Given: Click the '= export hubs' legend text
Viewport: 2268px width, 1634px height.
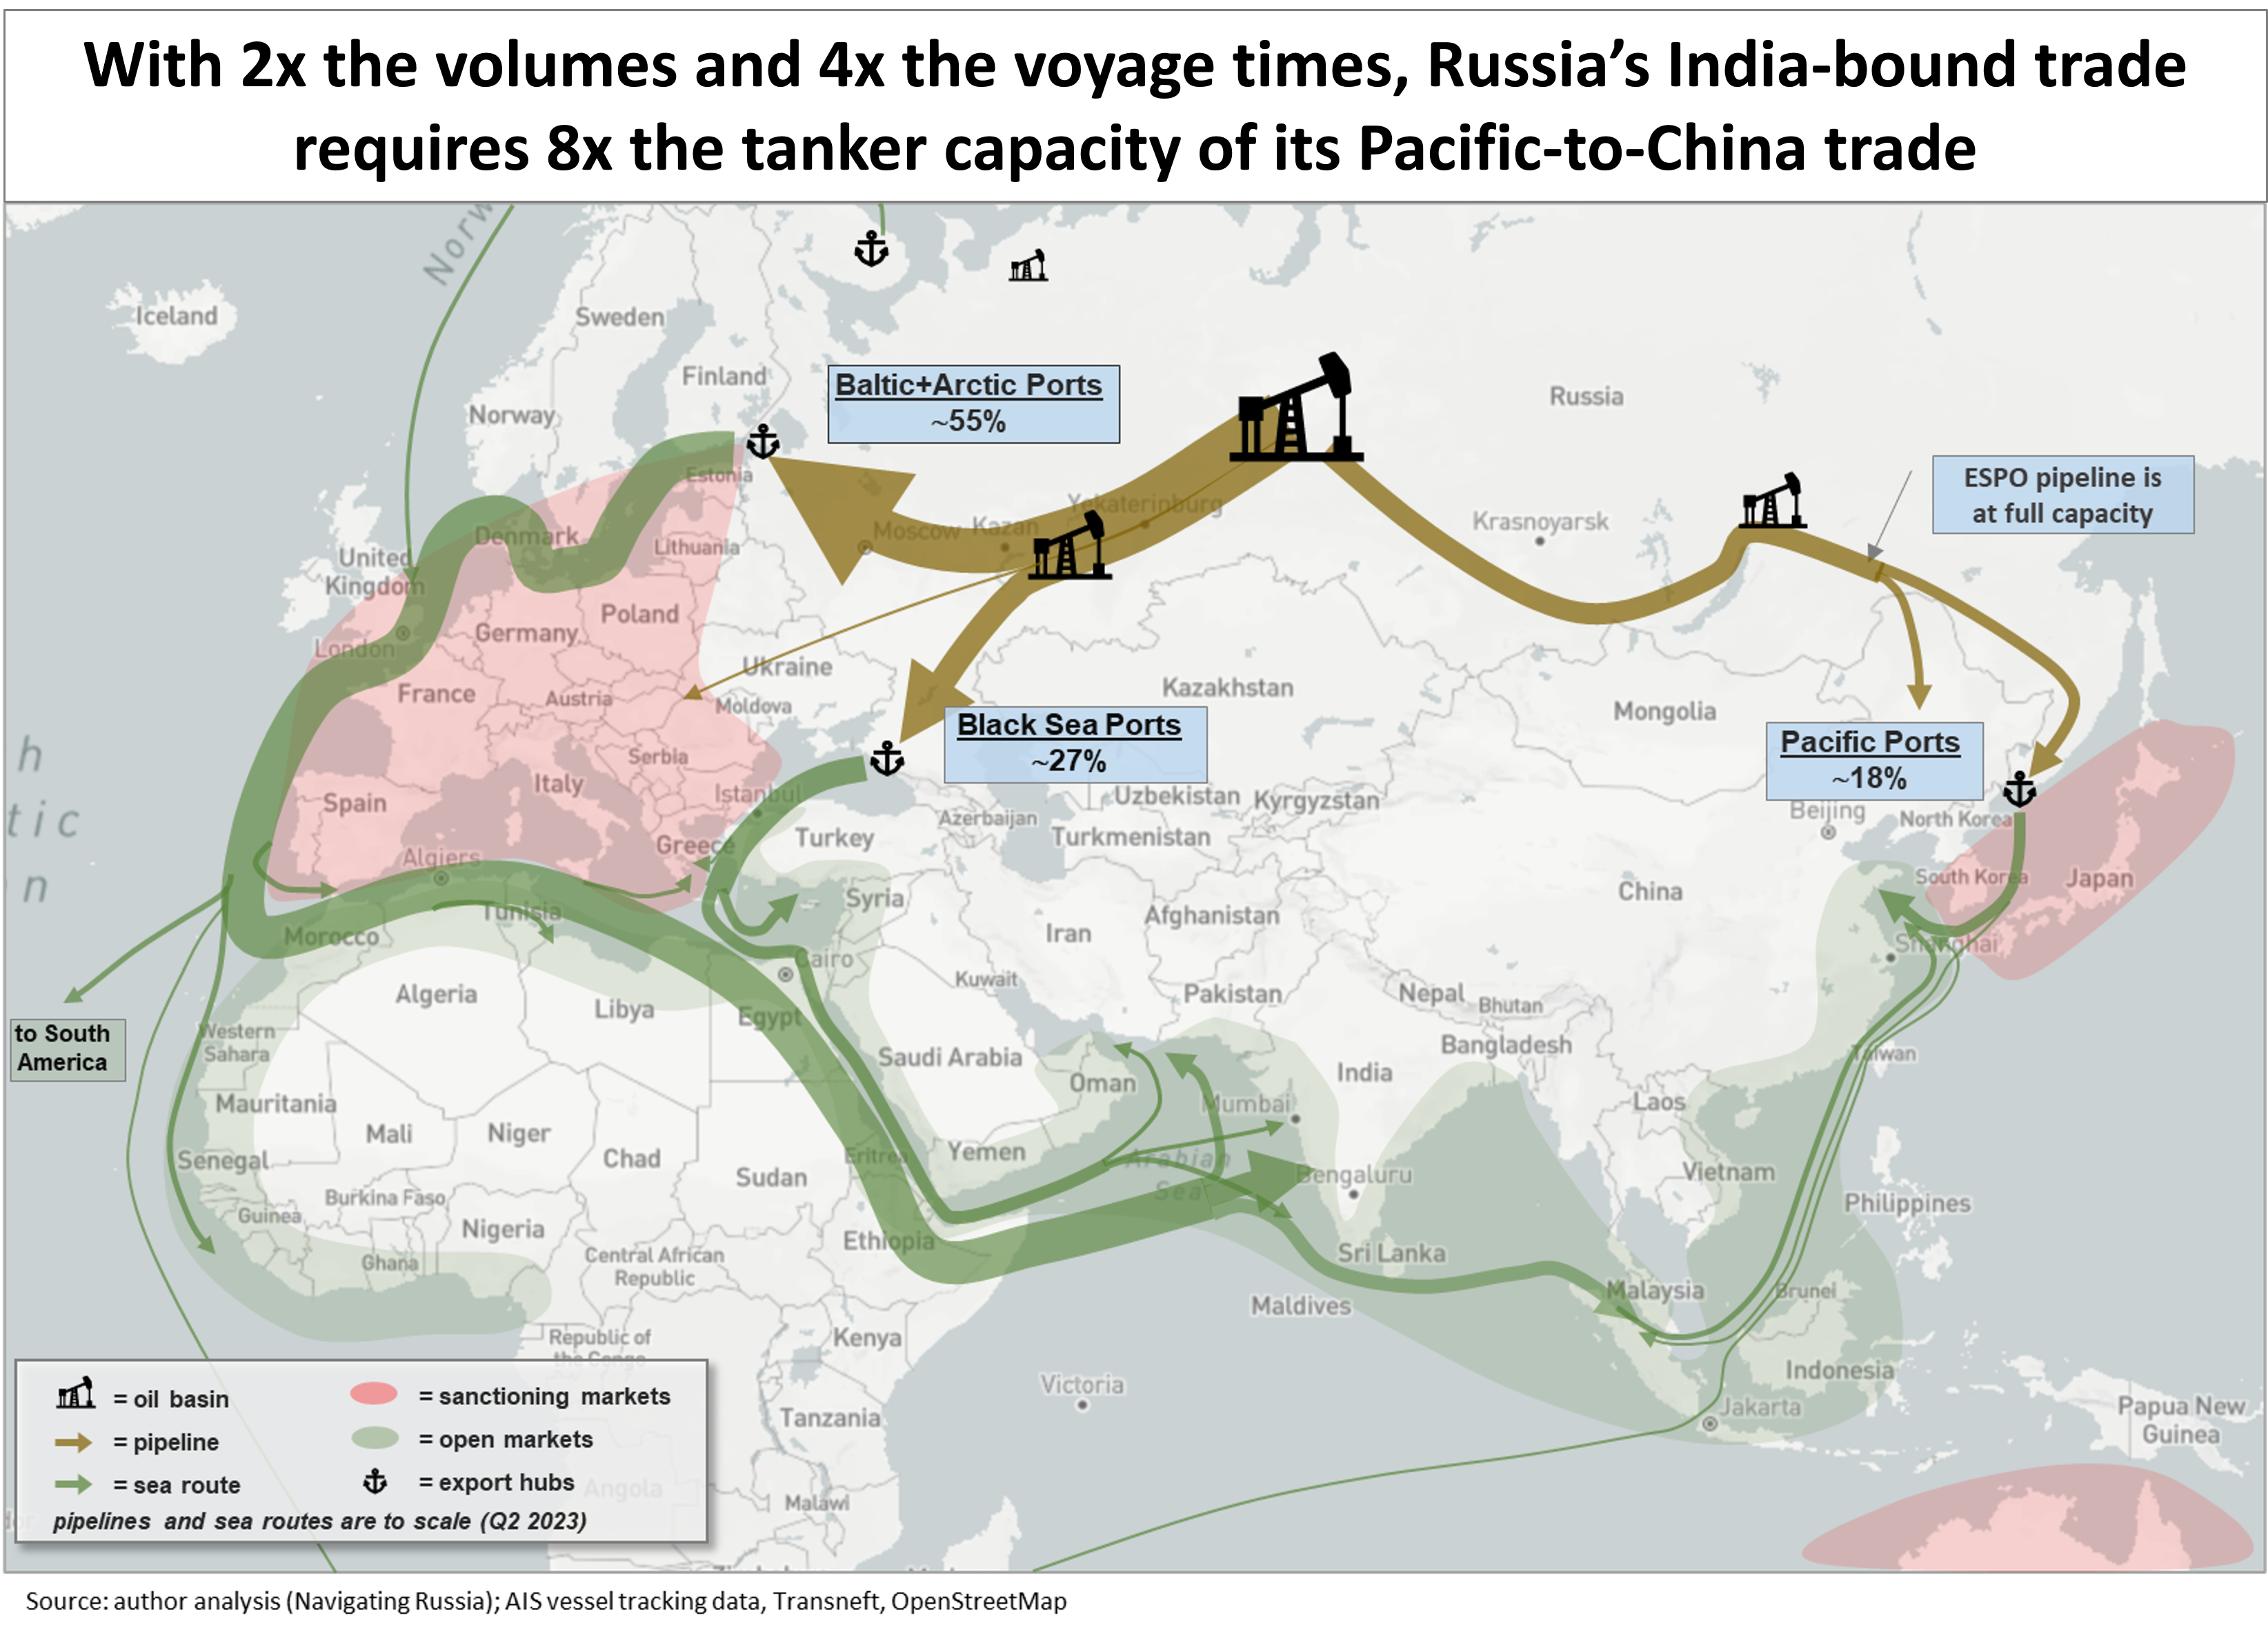Looking at the screenshot, I should tap(497, 1482).
